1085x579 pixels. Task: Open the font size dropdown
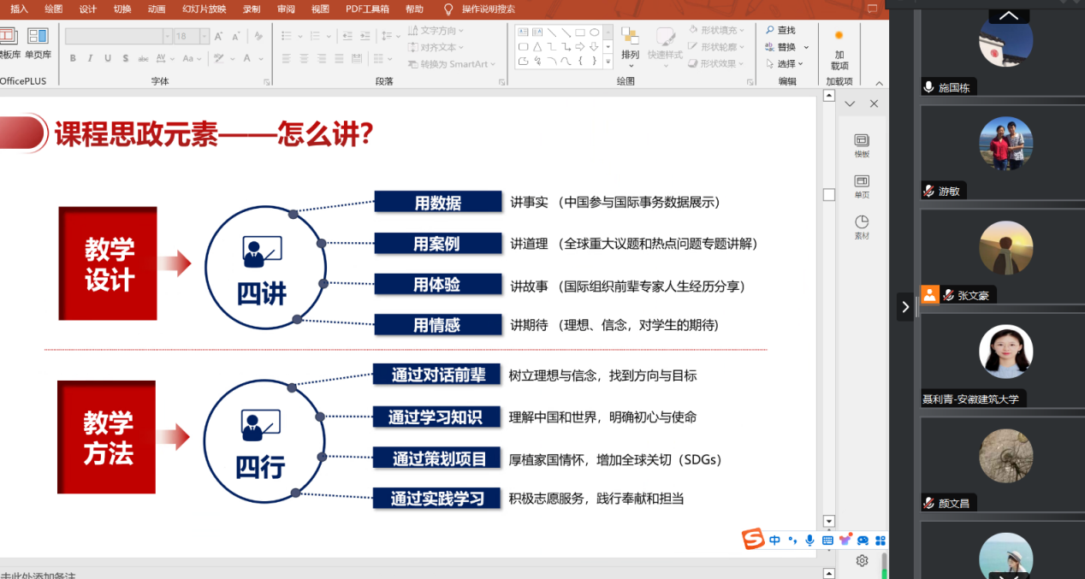[x=205, y=37]
